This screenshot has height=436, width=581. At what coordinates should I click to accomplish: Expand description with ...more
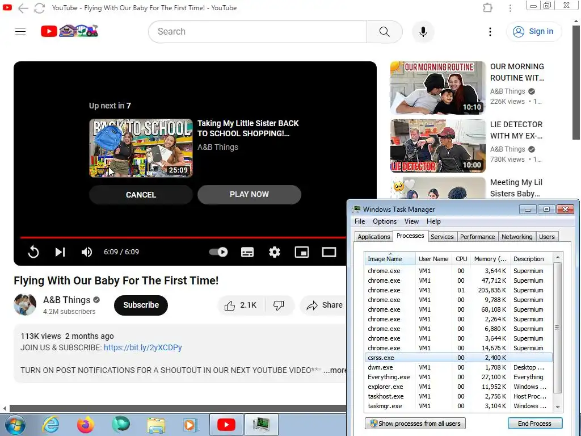tap(335, 370)
